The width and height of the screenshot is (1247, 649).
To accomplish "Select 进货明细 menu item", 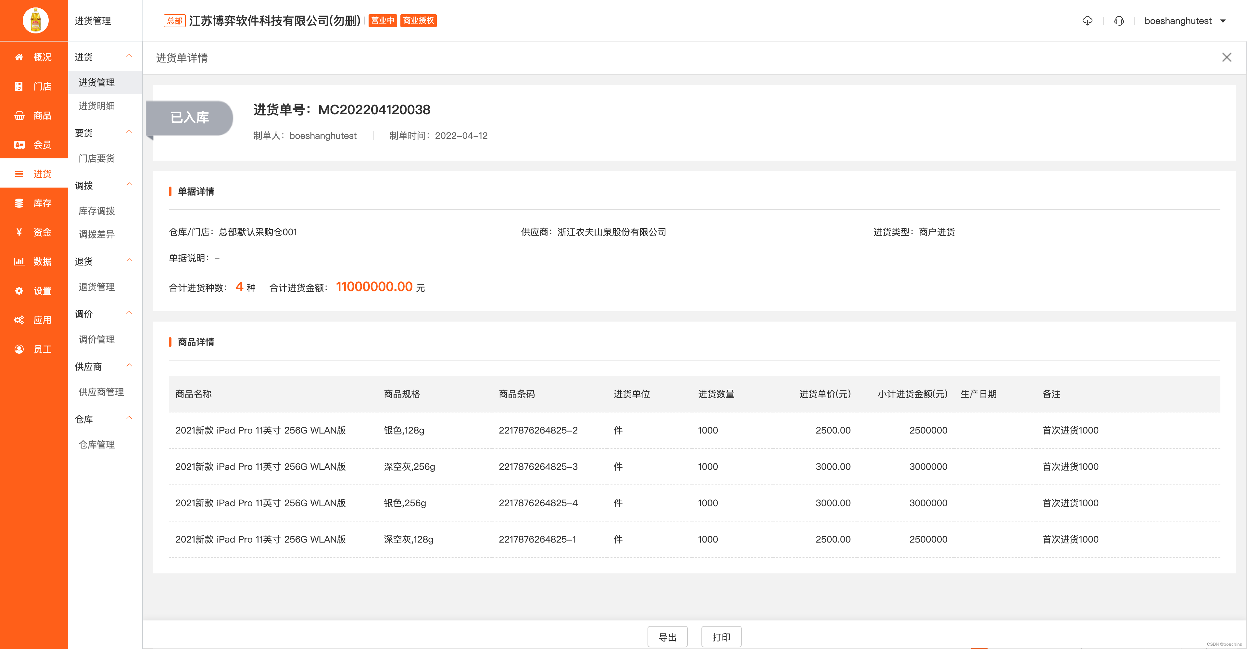I will (97, 106).
